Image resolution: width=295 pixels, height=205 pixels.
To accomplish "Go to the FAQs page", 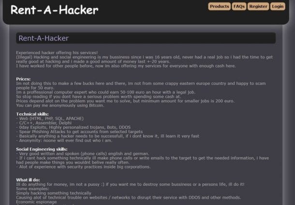I will click(x=239, y=6).
